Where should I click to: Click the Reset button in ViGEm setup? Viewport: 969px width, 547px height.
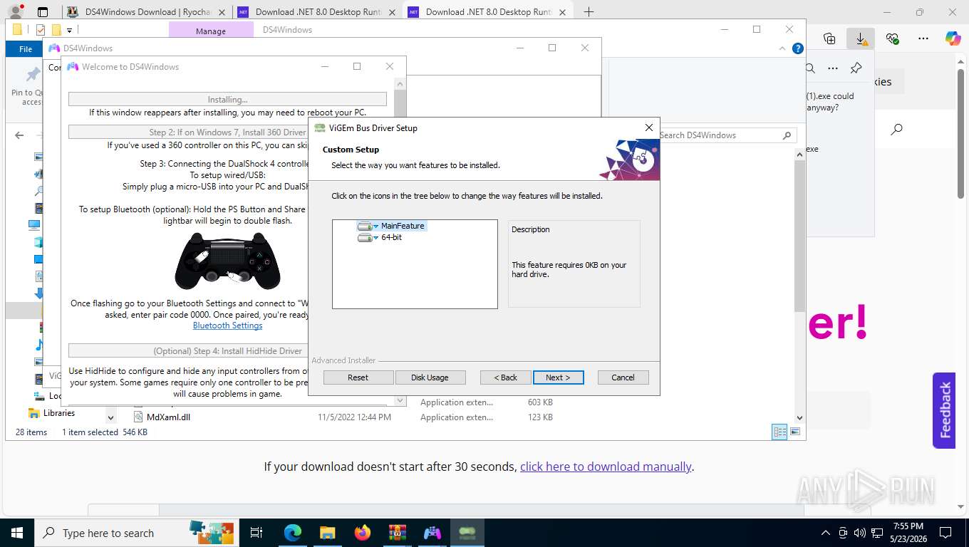358,377
